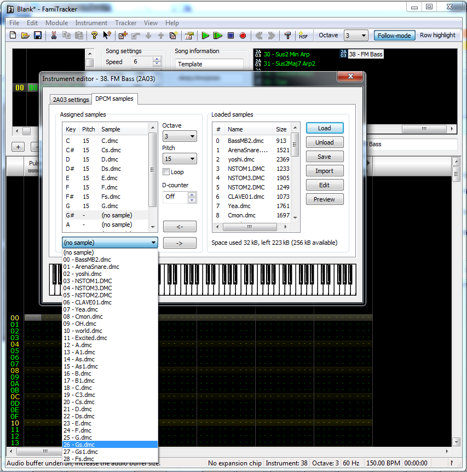467x472 pixels.
Task: Choose 00 - BassMB2.dmc in the dropdown list
Action: tap(110, 260)
